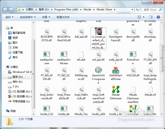165x129 pixels.
Task: Select the iNode.vif file icon
Action: point(150,90)
